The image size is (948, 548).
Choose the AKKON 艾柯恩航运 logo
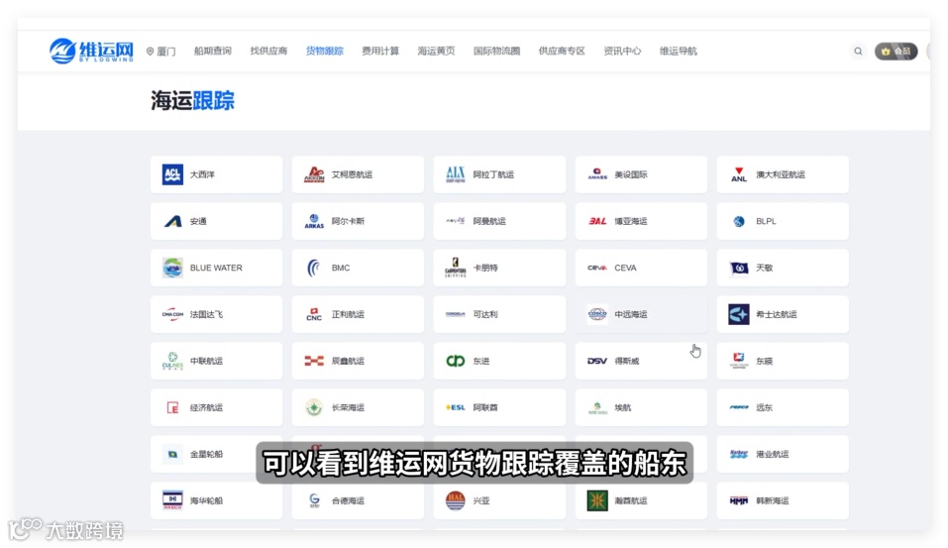coord(314,174)
